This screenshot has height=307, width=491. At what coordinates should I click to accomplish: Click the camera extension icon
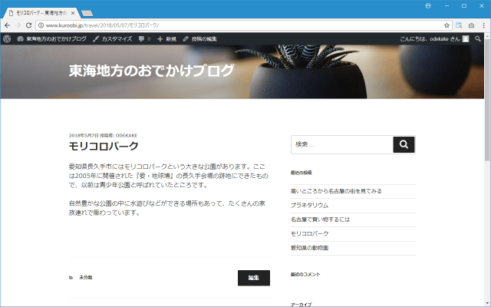click(471, 25)
